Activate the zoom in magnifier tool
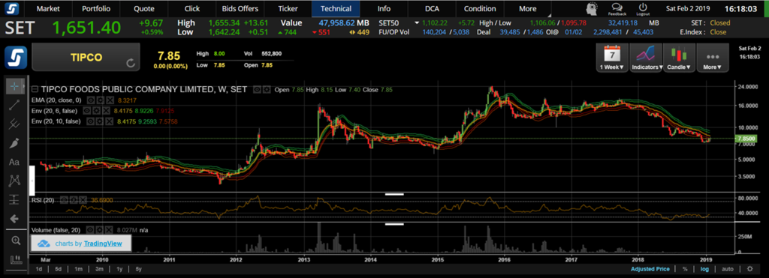 (x=16, y=241)
